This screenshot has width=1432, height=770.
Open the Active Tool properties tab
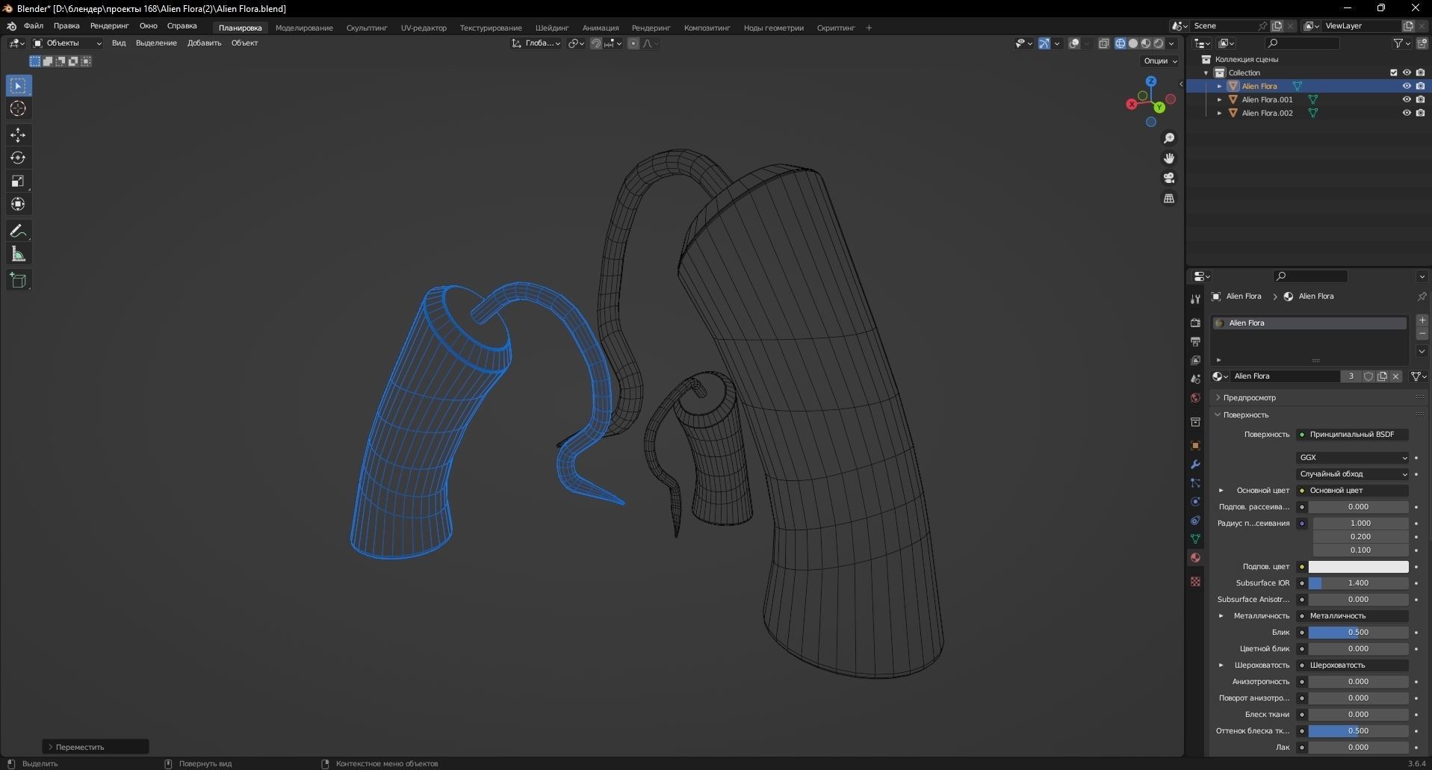pos(1195,299)
